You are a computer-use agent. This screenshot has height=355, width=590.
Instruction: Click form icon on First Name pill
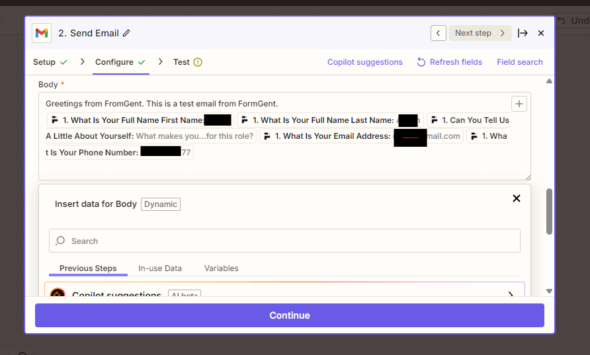54,120
